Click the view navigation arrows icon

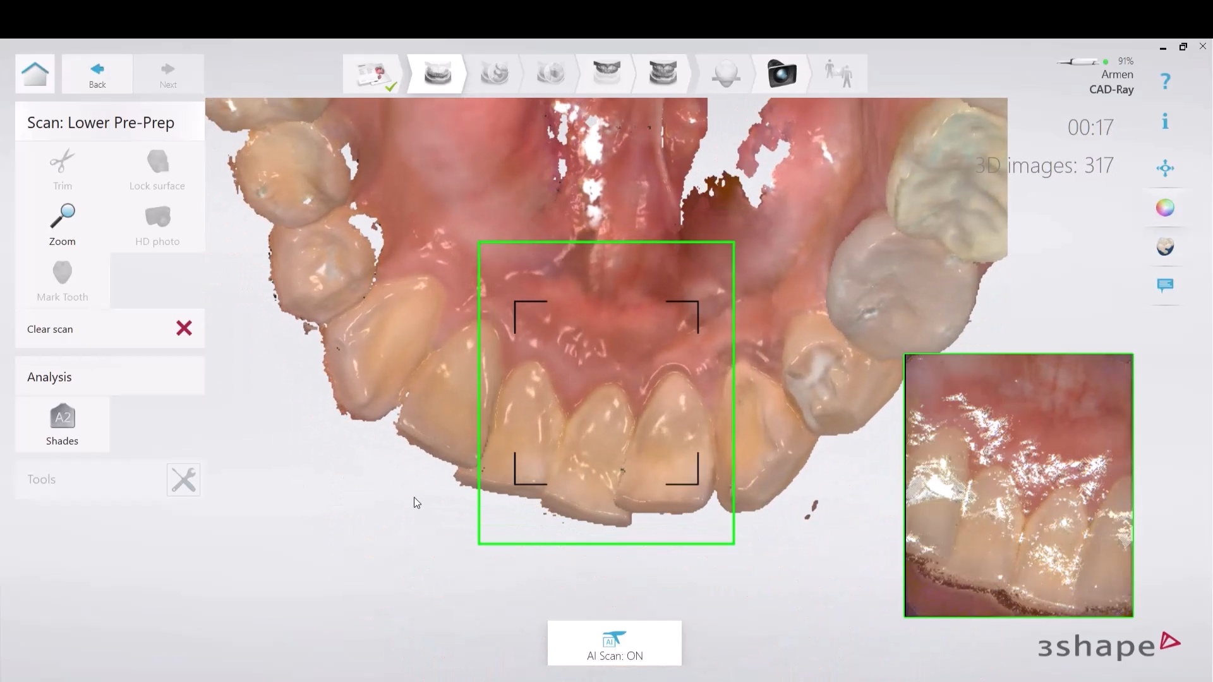coord(1166,168)
